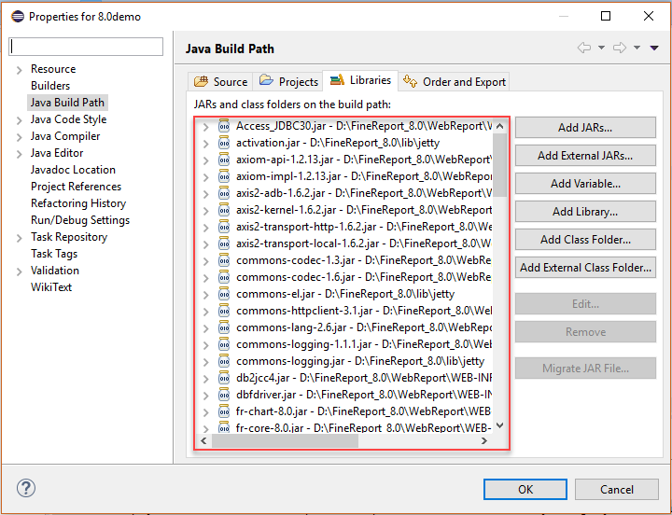Viewport: 672px width, 515px height.
Task: Select the Libraries tab
Action: (360, 80)
